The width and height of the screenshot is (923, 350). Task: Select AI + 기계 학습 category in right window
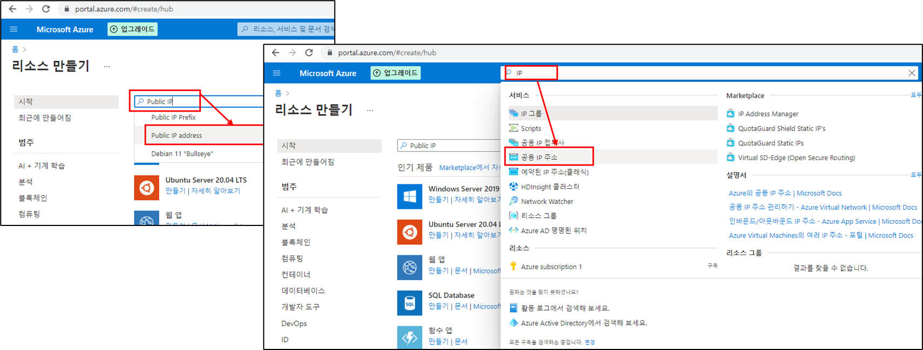(x=305, y=210)
